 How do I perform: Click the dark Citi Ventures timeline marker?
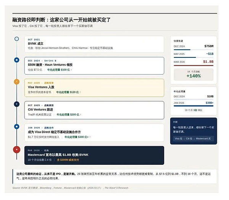[16, 104]
